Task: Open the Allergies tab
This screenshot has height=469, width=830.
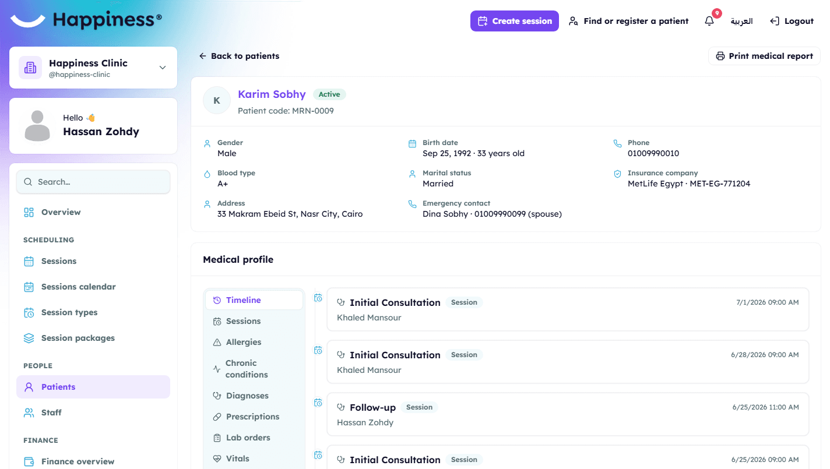Action: pyautogui.click(x=254, y=342)
